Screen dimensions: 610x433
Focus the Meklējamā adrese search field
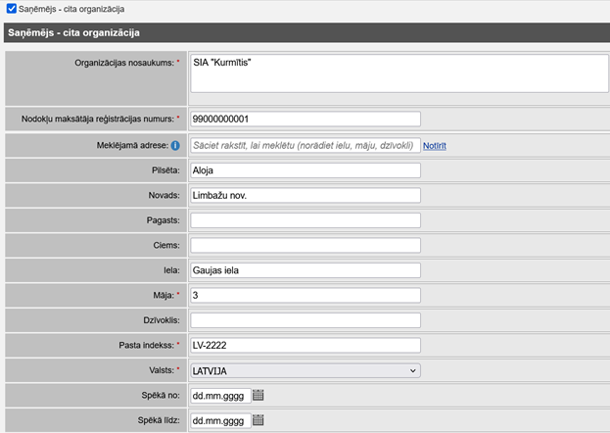(305, 145)
